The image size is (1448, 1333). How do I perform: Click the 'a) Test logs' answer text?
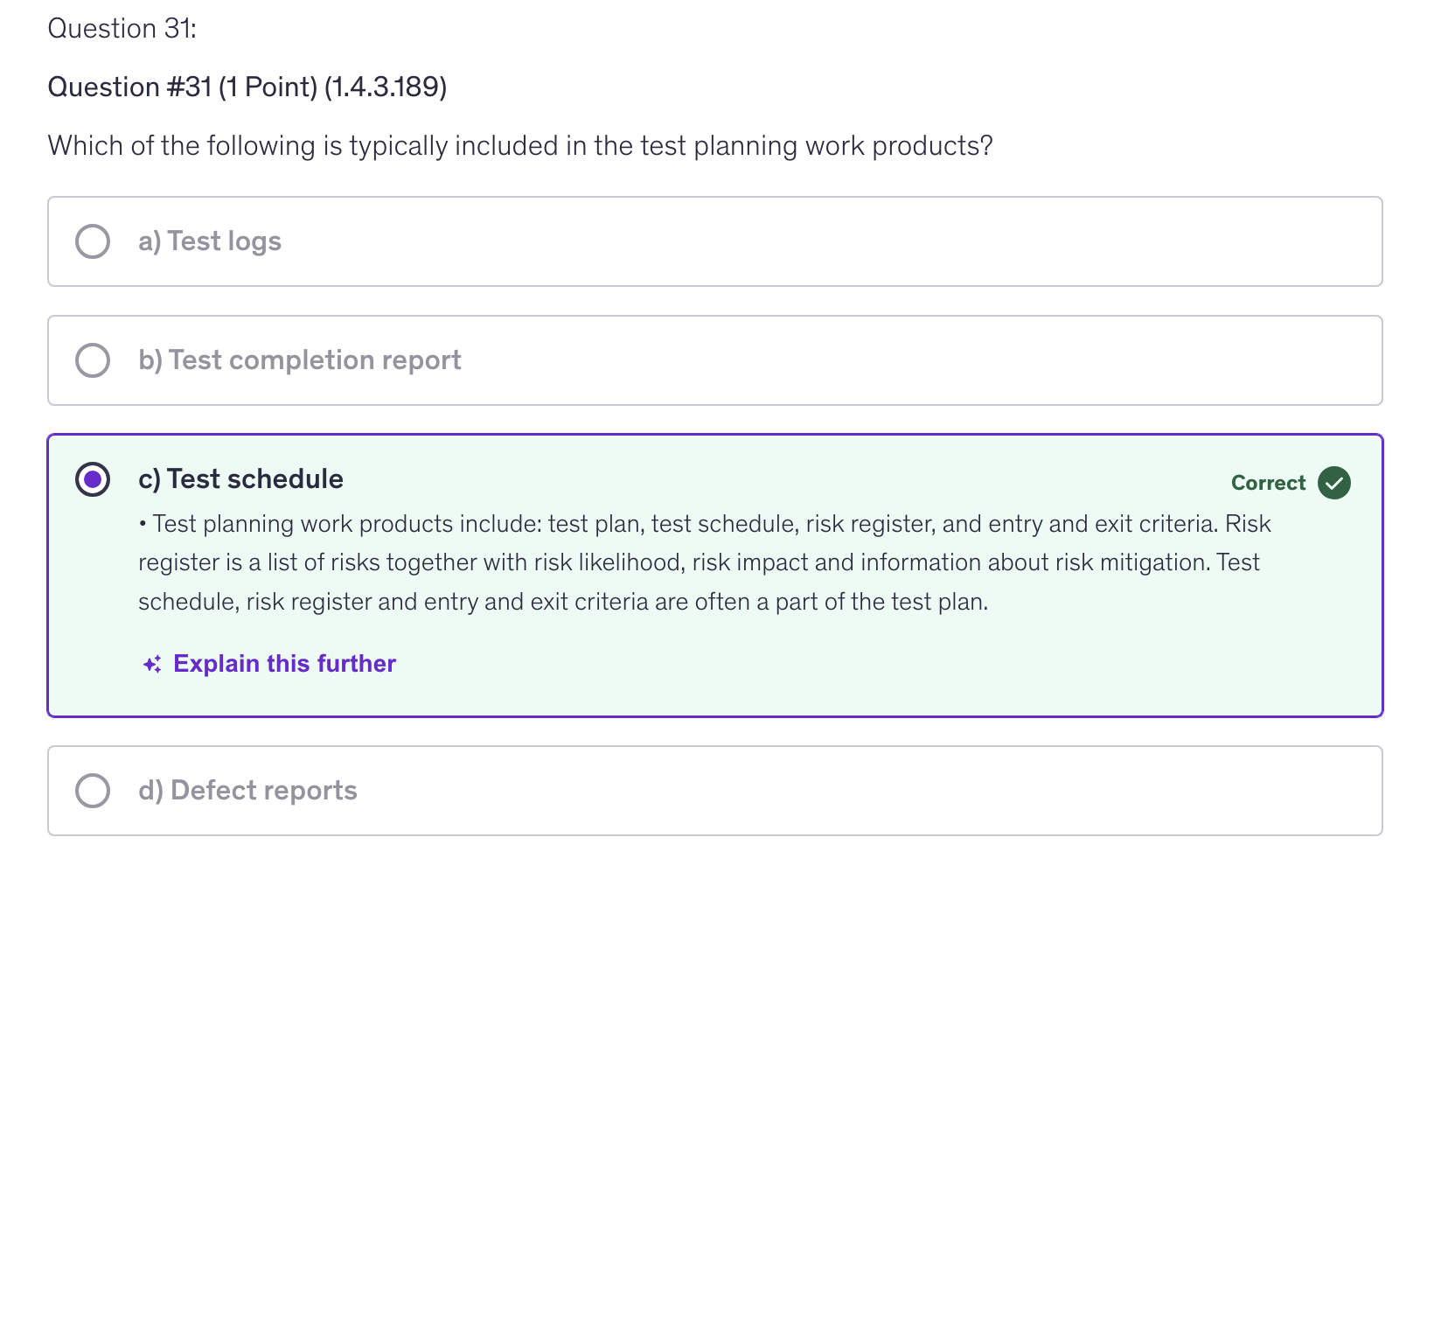click(210, 241)
